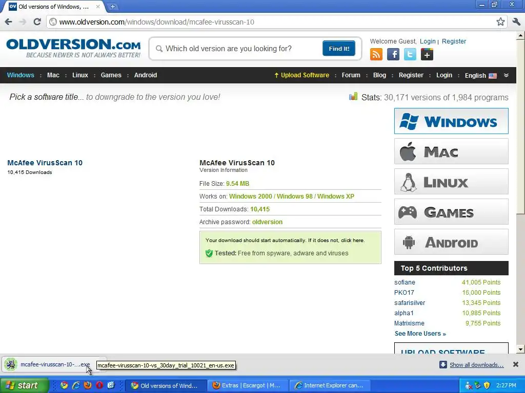525x393 pixels.
Task: Click the green Tested shield icon
Action: pyautogui.click(x=209, y=253)
